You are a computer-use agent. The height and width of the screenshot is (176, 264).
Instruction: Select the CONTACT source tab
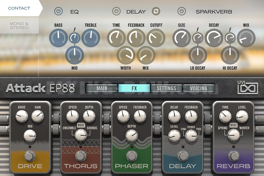coord(19,8)
